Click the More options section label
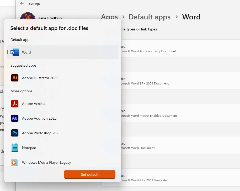The image size is (240, 191). click(x=22, y=91)
